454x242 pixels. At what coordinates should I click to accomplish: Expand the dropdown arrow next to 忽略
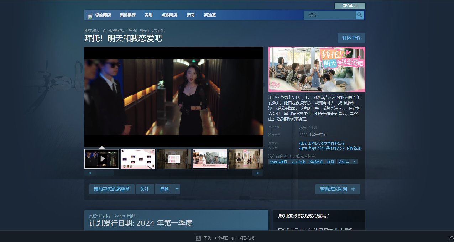(x=177, y=189)
